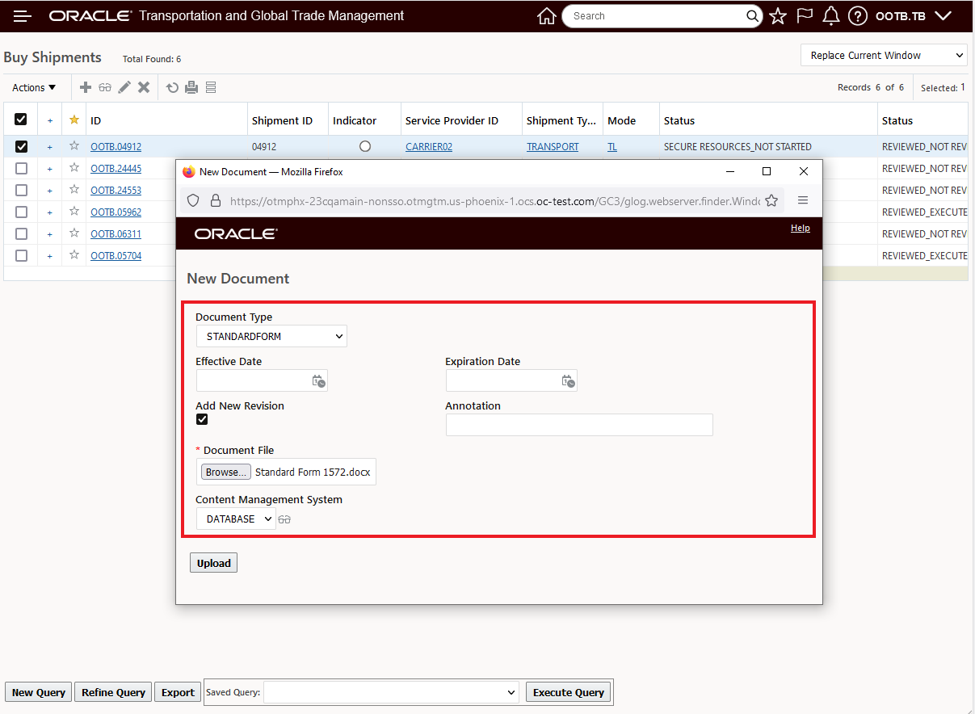Click the Delete X icon in the toolbar
The image size is (975, 714).
coord(144,87)
